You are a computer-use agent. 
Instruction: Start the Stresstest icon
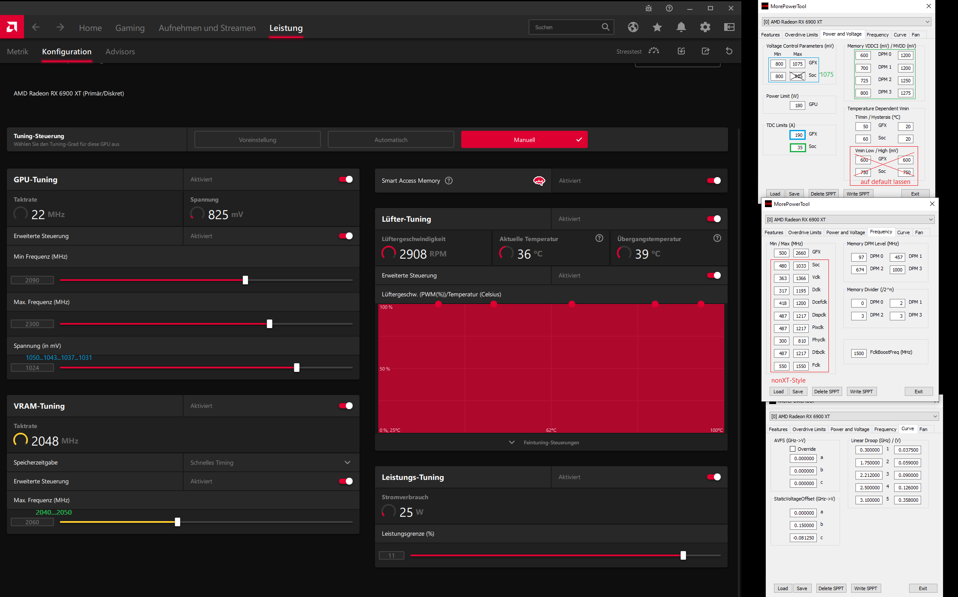click(653, 51)
